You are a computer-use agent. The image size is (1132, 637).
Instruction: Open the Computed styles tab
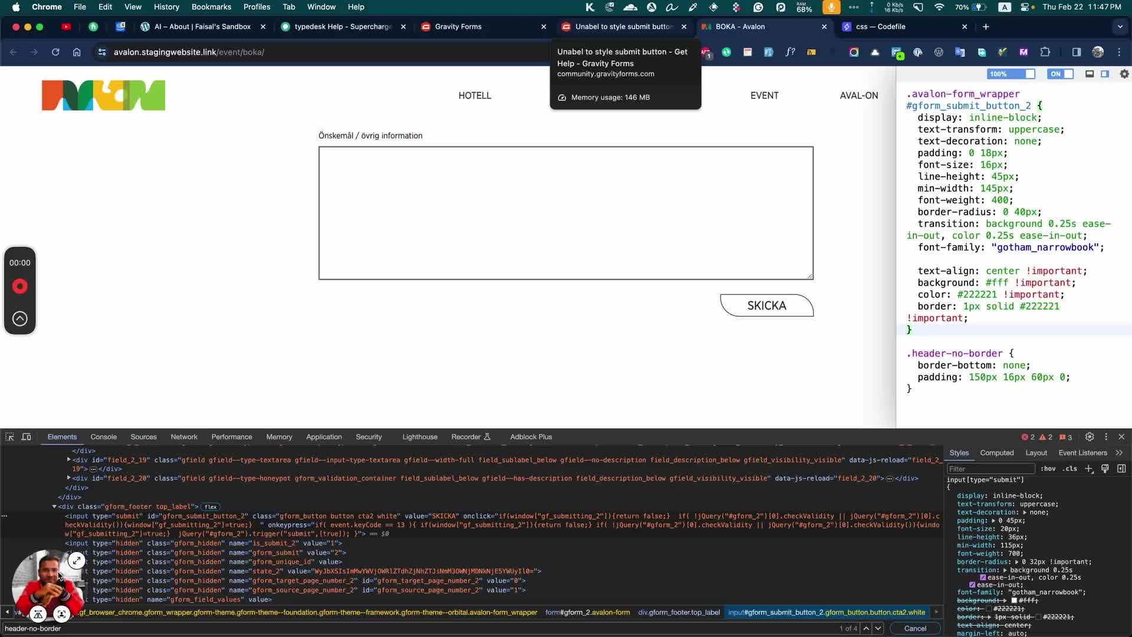pos(996,453)
